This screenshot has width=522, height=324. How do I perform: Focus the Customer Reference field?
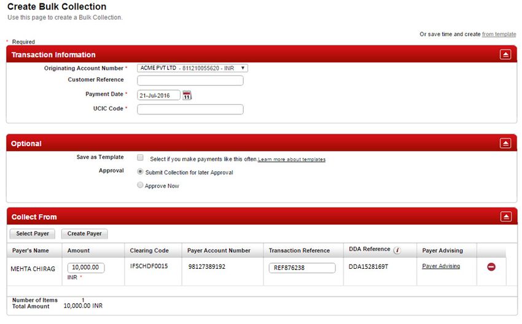(190, 80)
